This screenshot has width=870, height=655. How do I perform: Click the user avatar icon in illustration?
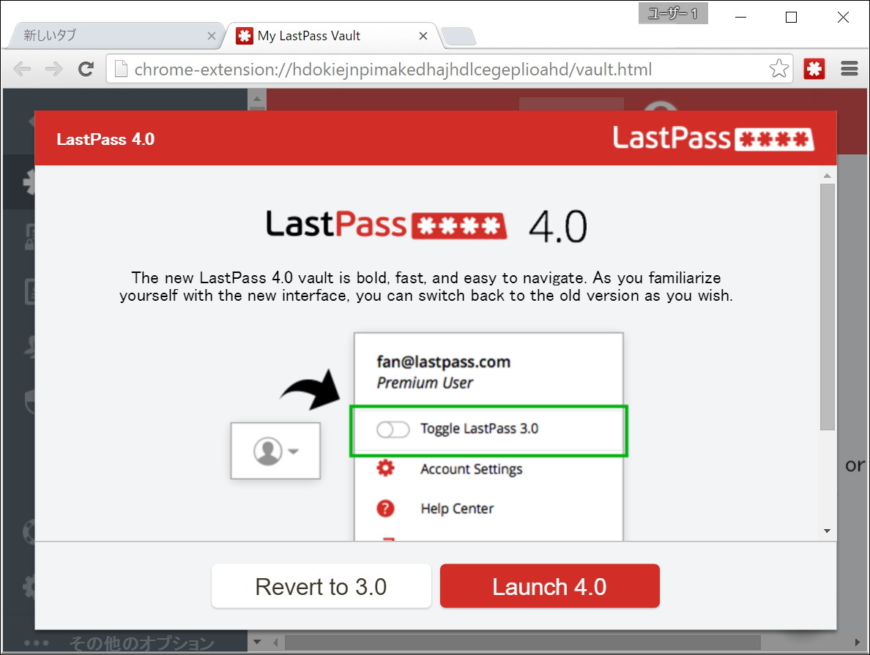click(x=267, y=451)
